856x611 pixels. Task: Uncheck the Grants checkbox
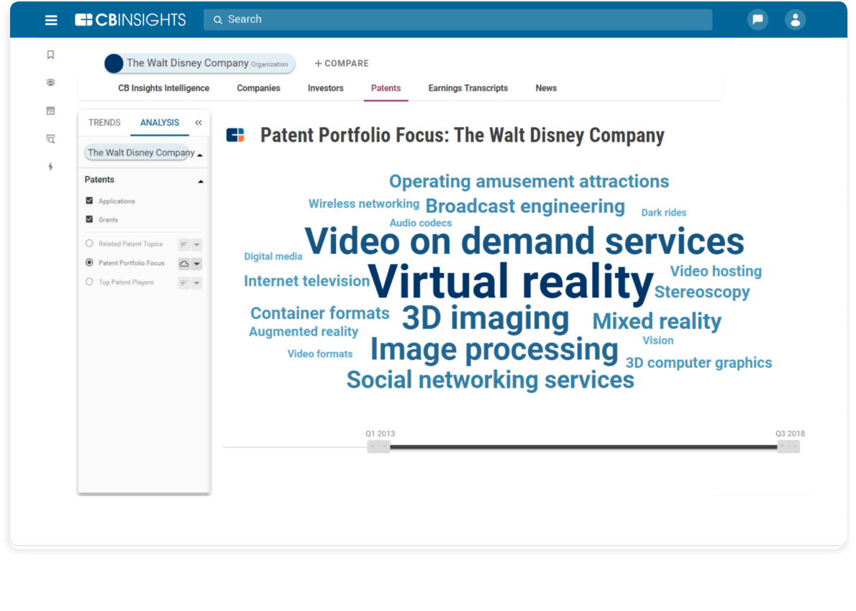pos(89,219)
